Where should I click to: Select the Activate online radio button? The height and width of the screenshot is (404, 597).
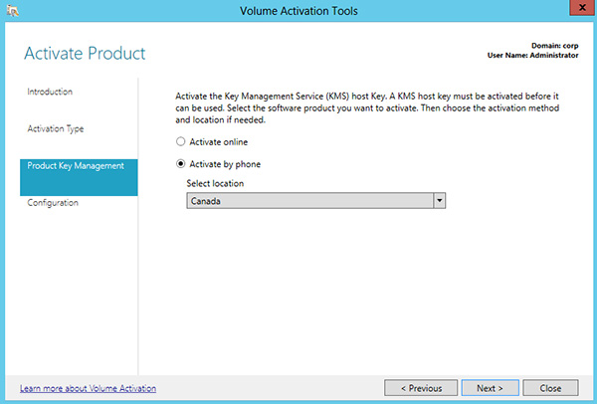click(181, 142)
